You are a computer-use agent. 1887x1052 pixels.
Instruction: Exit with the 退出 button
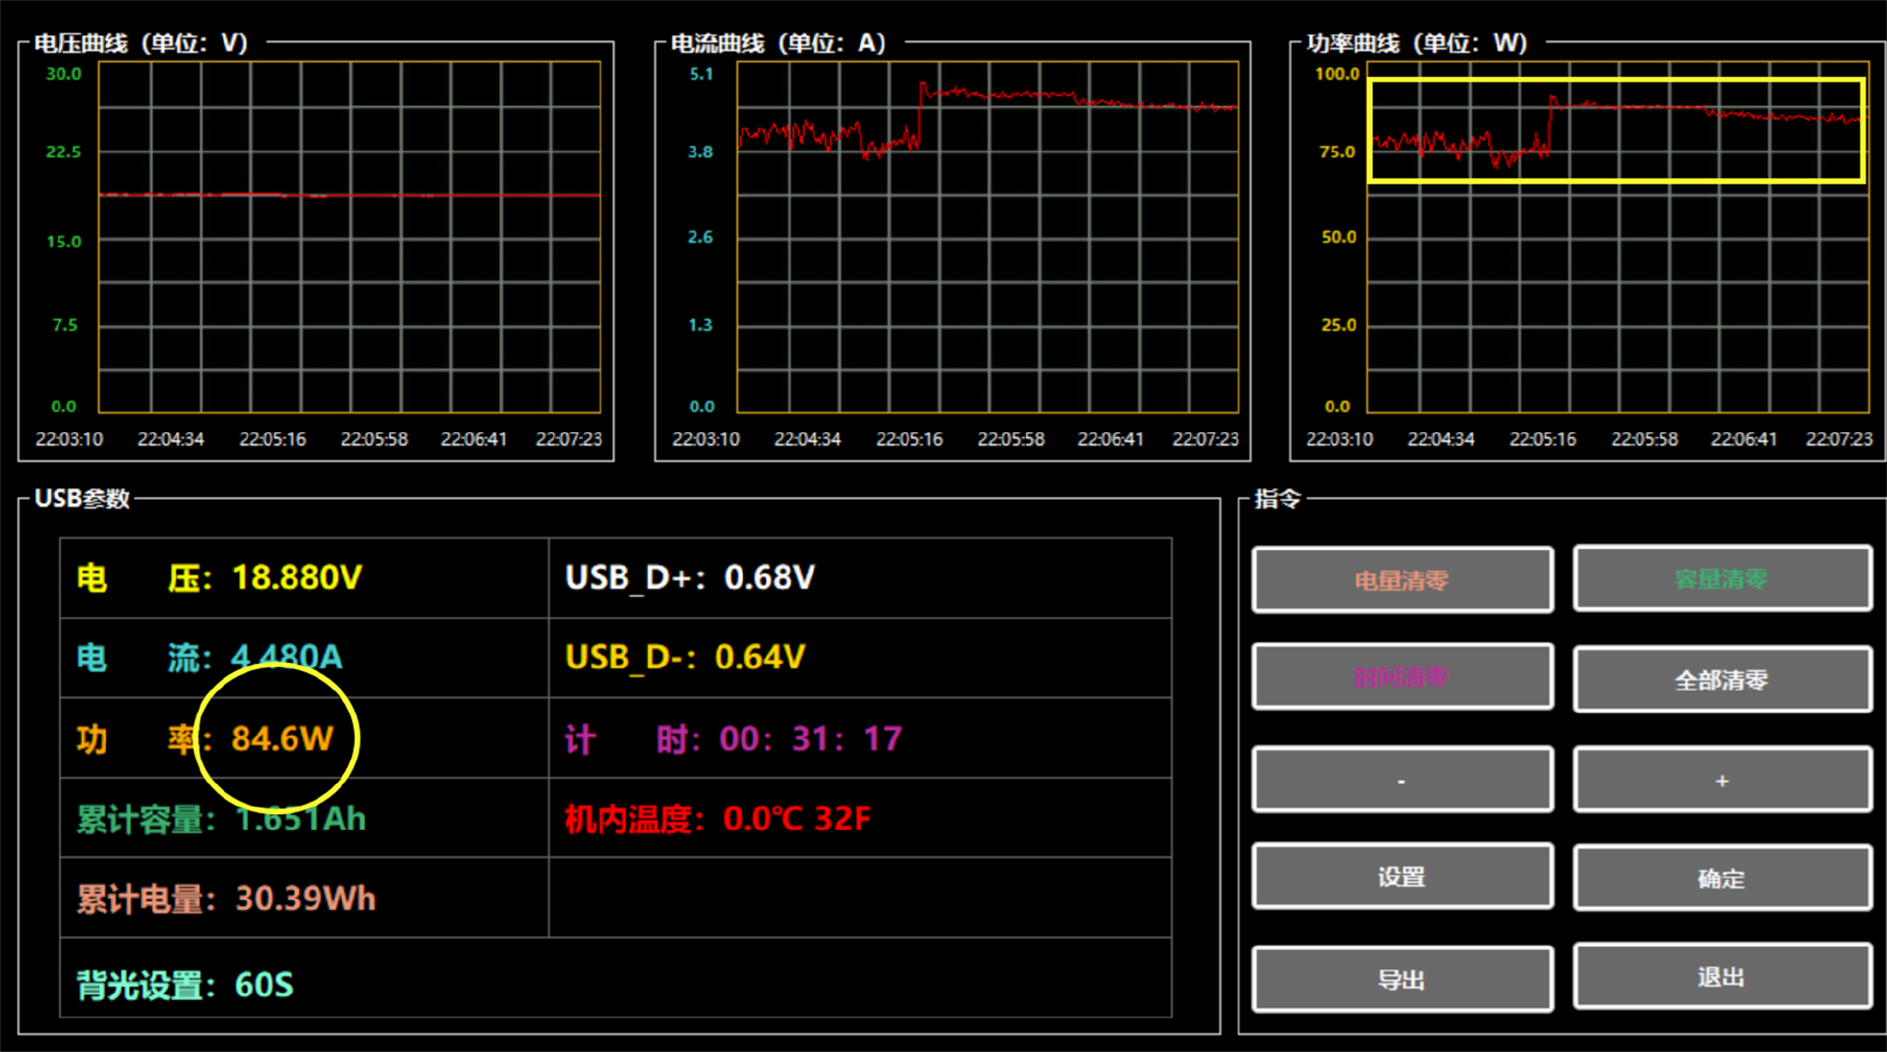[x=1722, y=977]
